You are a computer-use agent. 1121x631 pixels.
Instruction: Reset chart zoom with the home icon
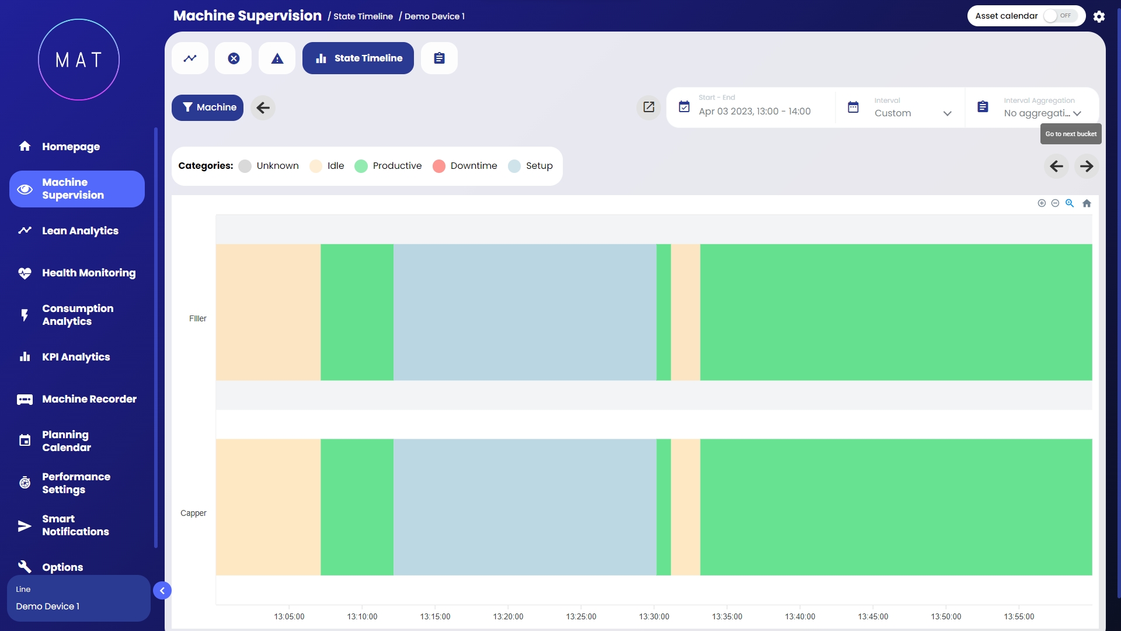pos(1087,203)
